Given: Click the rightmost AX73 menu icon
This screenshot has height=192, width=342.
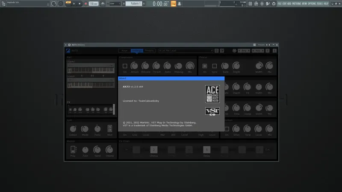Looking at the screenshot, I should 274,51.
